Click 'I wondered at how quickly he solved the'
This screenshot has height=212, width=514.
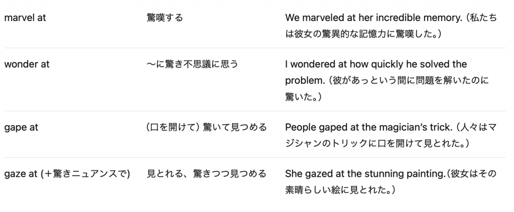(x=376, y=64)
